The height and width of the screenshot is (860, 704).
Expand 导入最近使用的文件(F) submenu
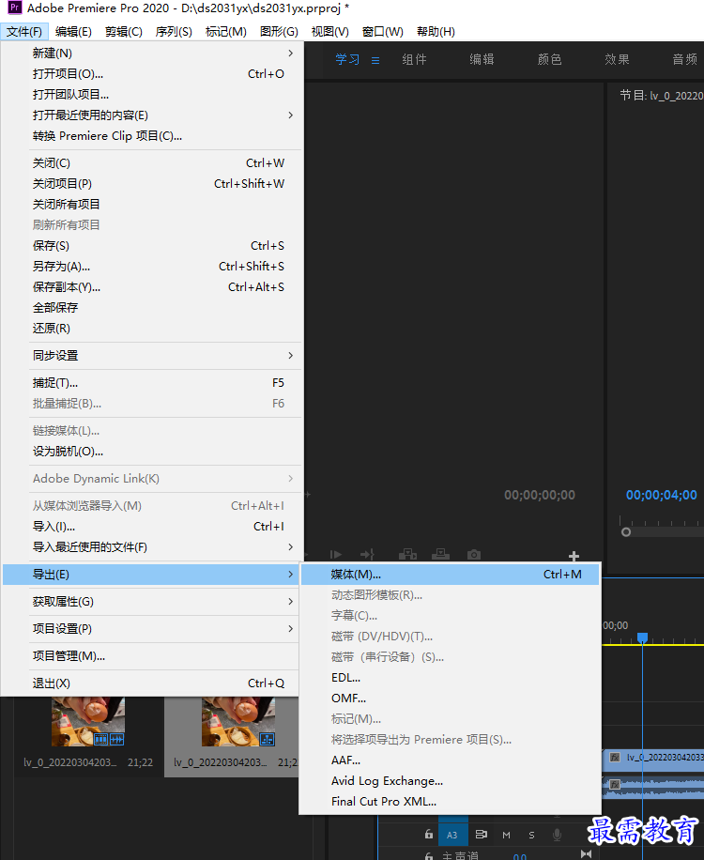(x=152, y=546)
